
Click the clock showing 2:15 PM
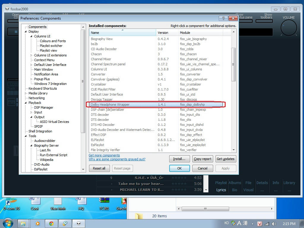[289, 224]
